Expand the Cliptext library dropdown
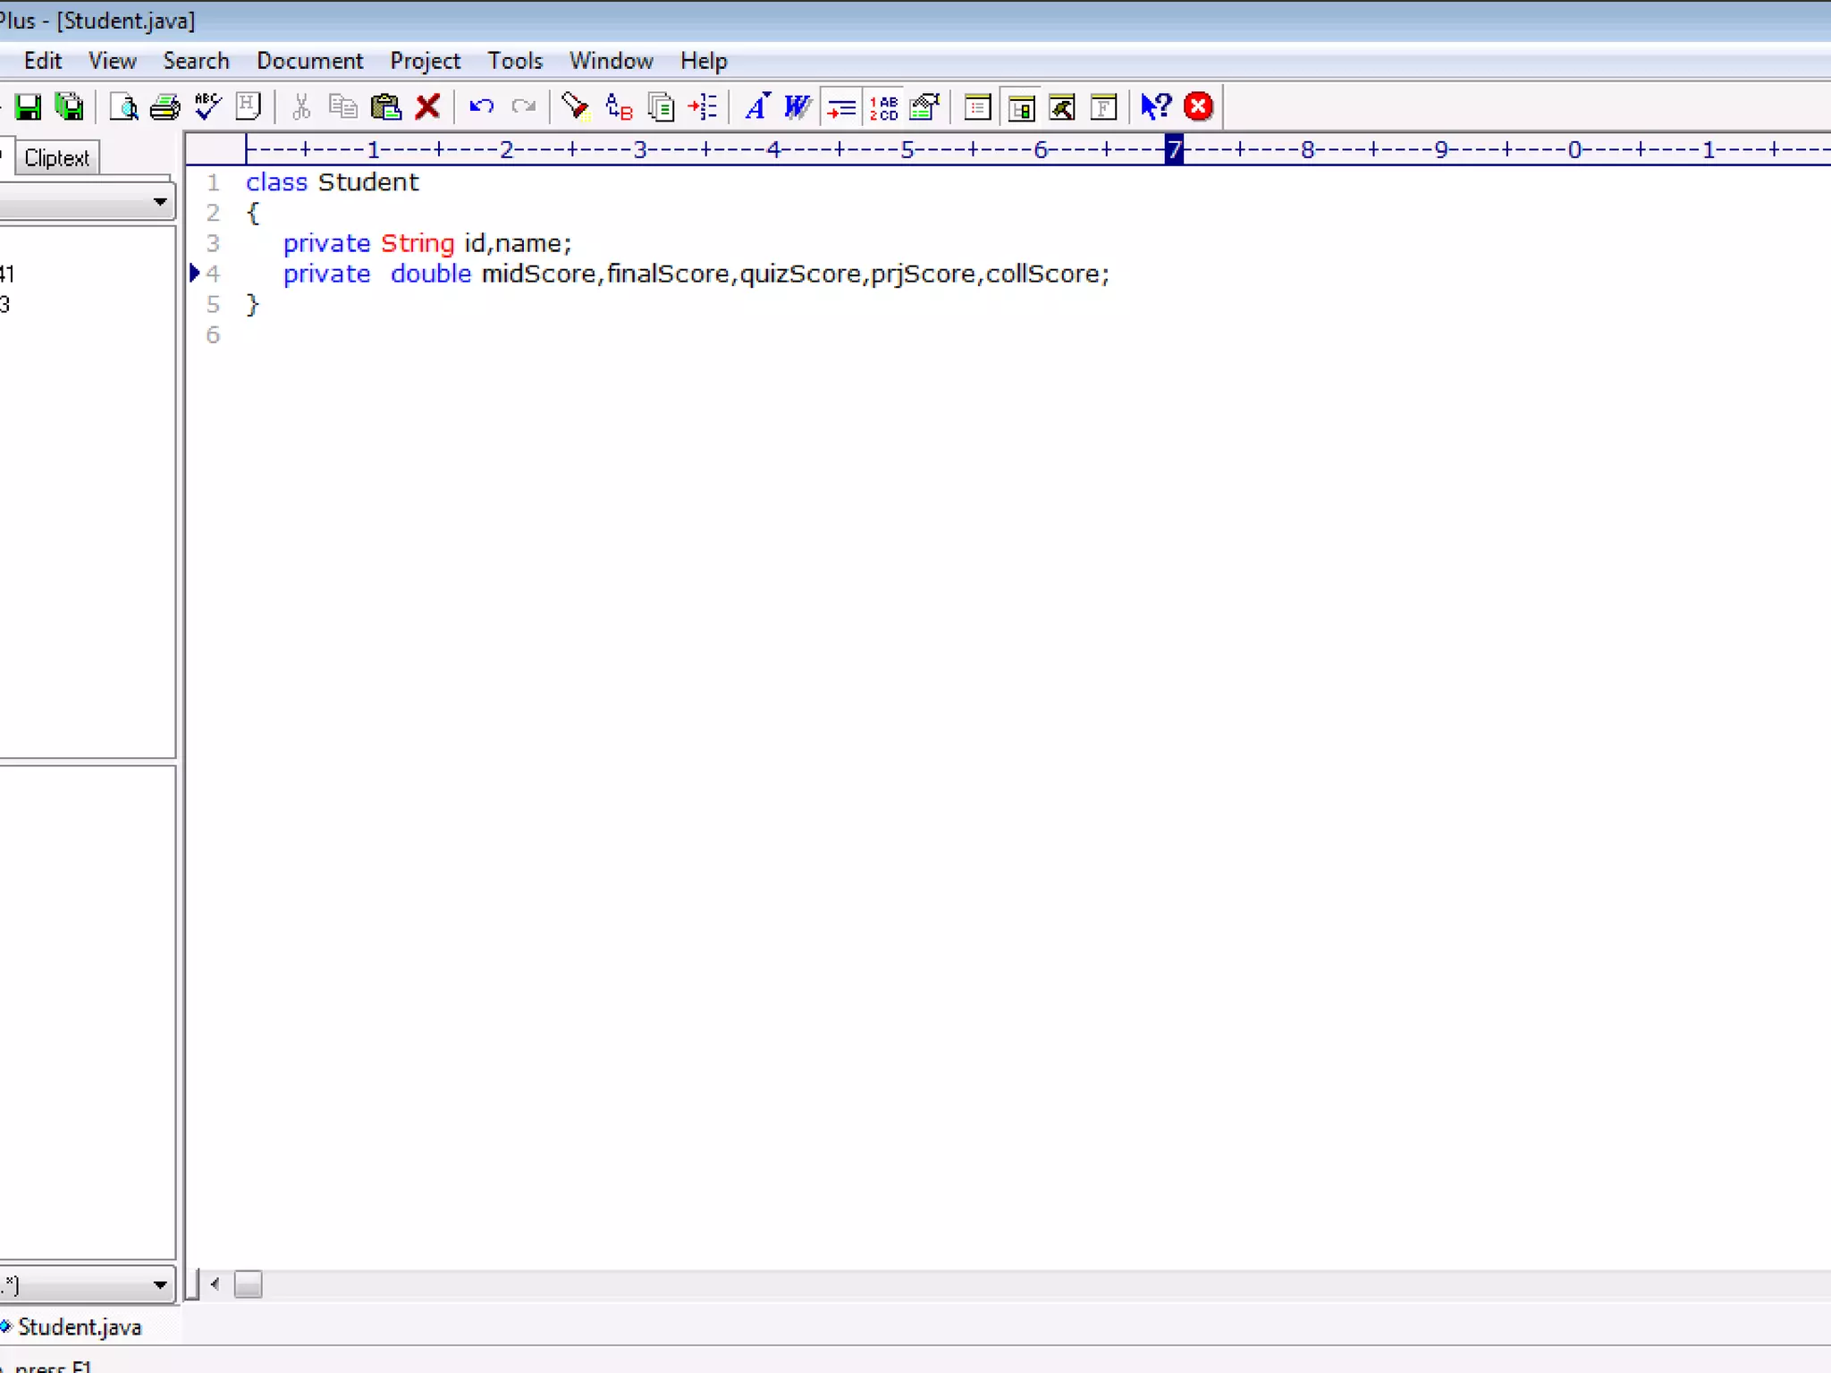This screenshot has width=1831, height=1373. click(160, 202)
